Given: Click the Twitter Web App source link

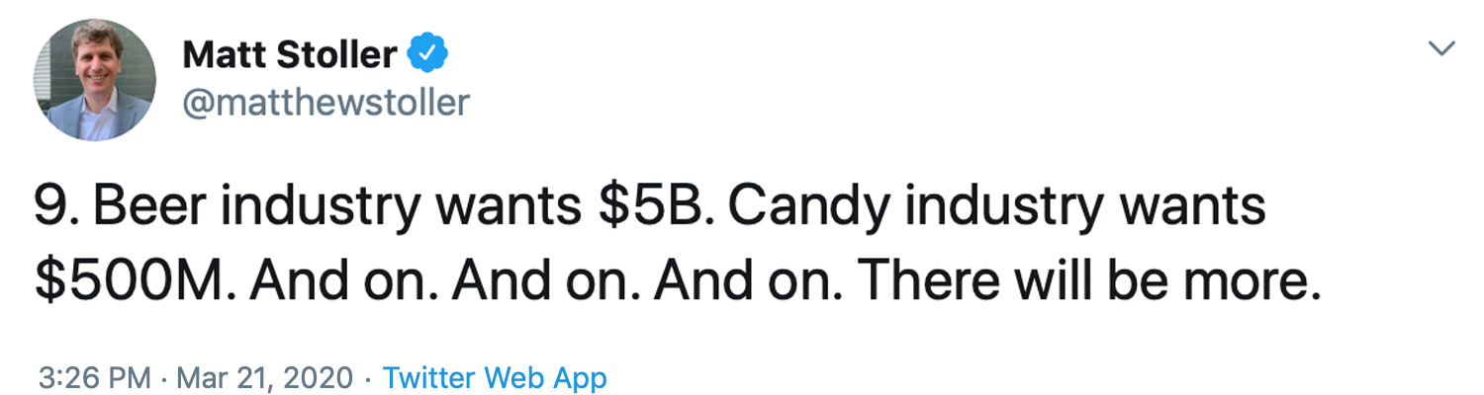Looking at the screenshot, I should [x=495, y=377].
